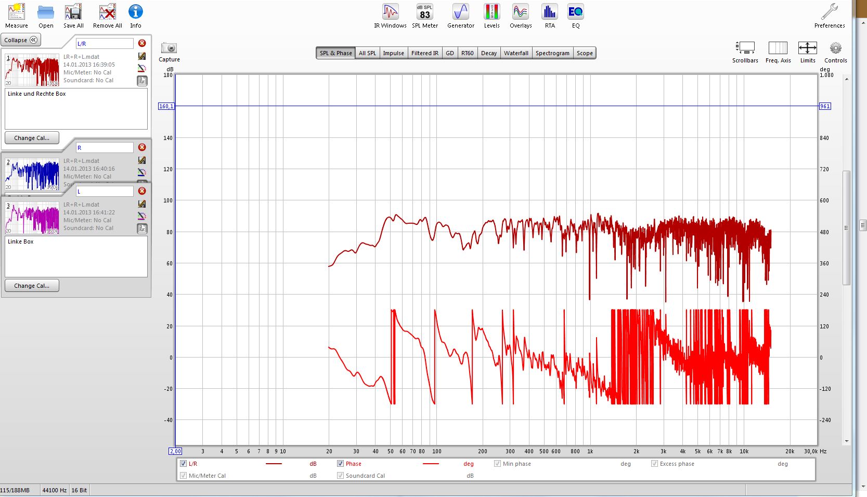This screenshot has width=867, height=497.
Task: Switch to the Scope tab
Action: click(585, 53)
